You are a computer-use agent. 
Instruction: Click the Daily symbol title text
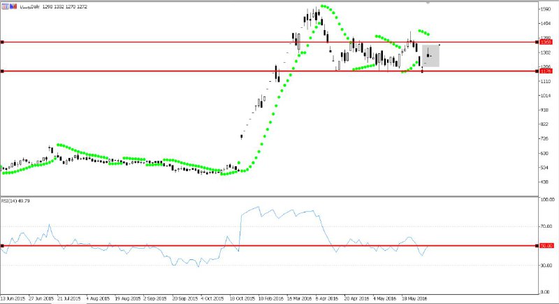coord(29,7)
